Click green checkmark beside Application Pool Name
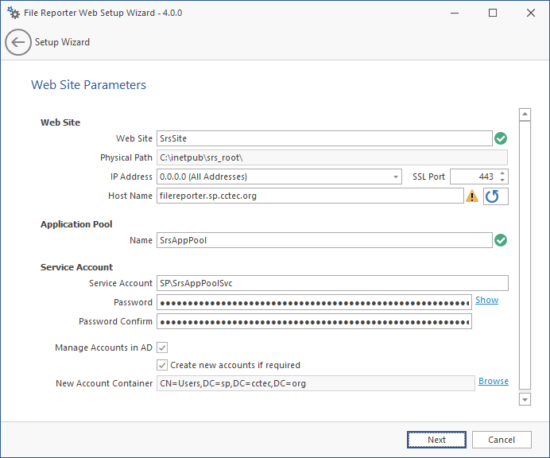Viewport: 550px width, 458px height. point(501,240)
